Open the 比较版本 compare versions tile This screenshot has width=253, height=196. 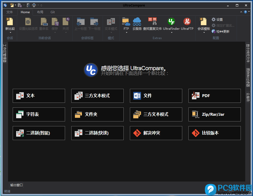[215, 133]
